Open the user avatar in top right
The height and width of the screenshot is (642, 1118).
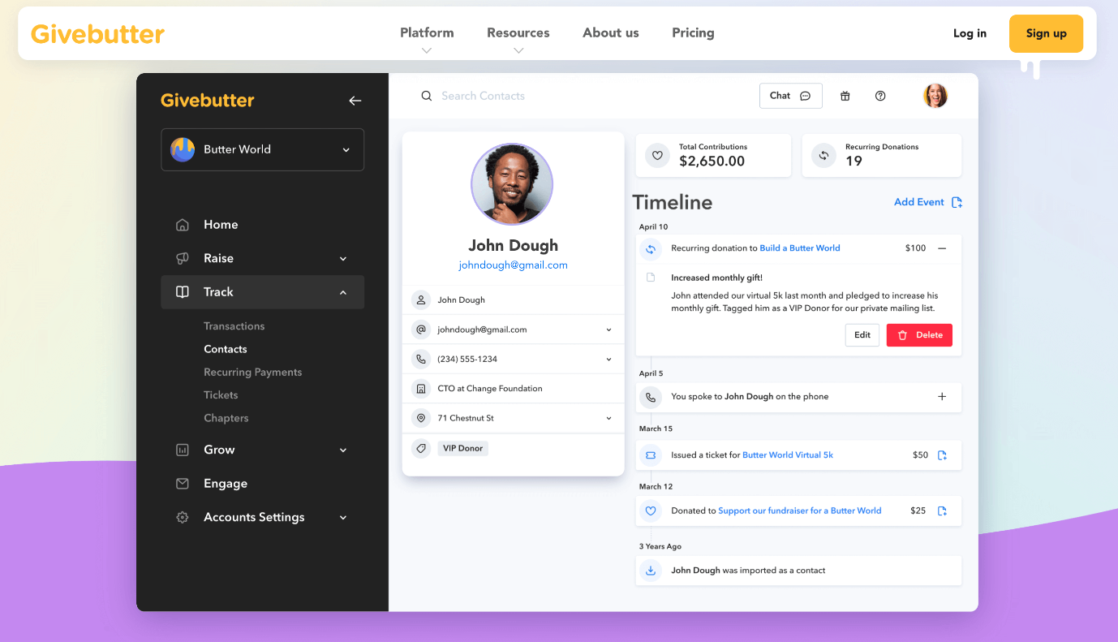point(935,96)
